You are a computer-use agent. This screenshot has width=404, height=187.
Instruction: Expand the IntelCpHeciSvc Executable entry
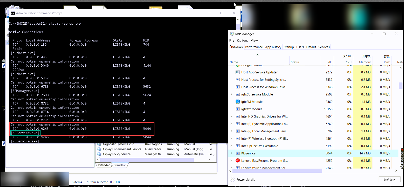point(231,146)
